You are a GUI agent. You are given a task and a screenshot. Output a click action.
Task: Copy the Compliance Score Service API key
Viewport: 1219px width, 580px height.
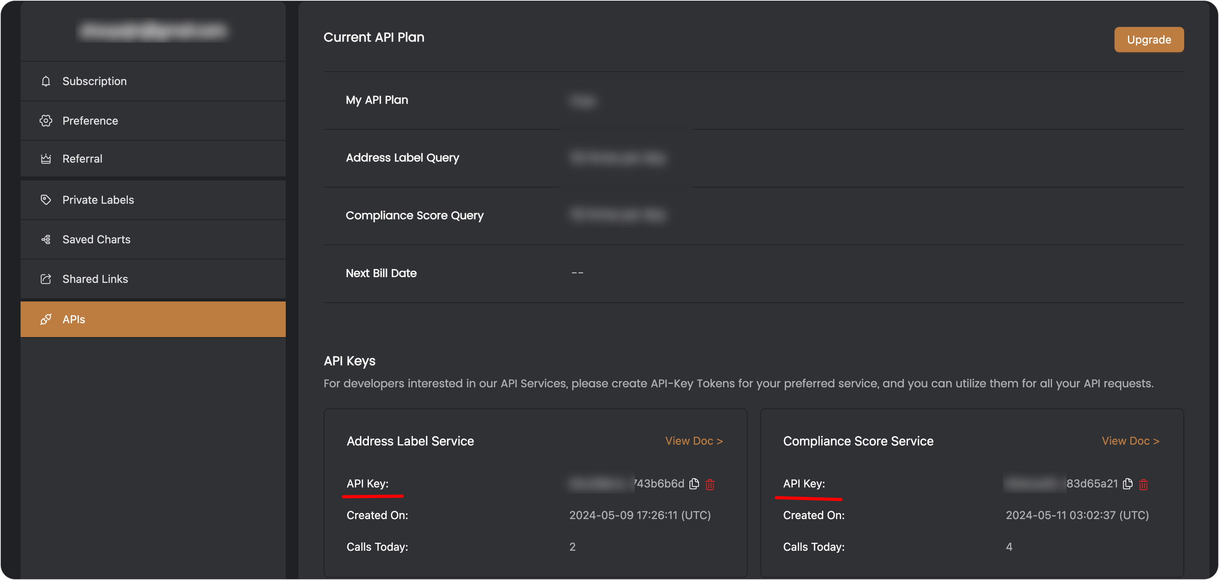1128,483
